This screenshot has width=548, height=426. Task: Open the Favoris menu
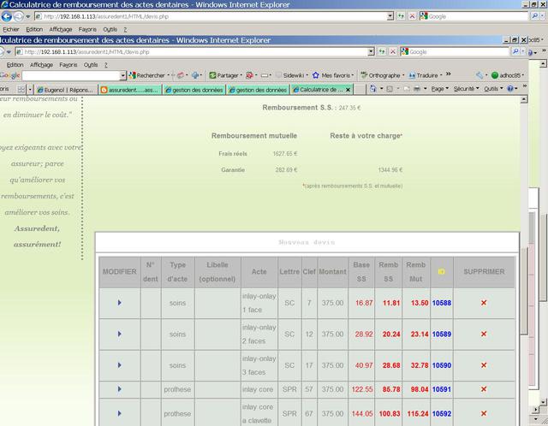click(x=68, y=64)
